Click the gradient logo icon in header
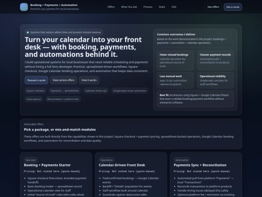The width and height of the screenshot is (262, 197). tap(24, 7)
